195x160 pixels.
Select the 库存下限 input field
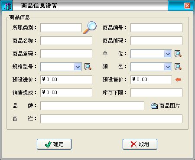click(156, 93)
